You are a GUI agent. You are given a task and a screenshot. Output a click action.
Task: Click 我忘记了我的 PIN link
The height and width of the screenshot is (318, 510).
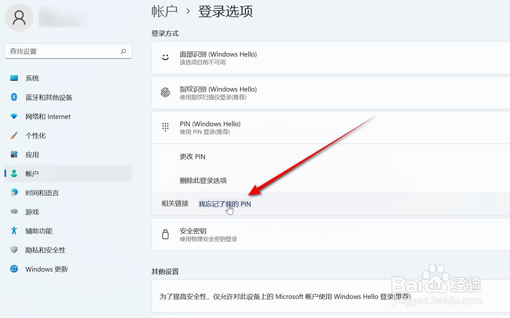(x=225, y=204)
